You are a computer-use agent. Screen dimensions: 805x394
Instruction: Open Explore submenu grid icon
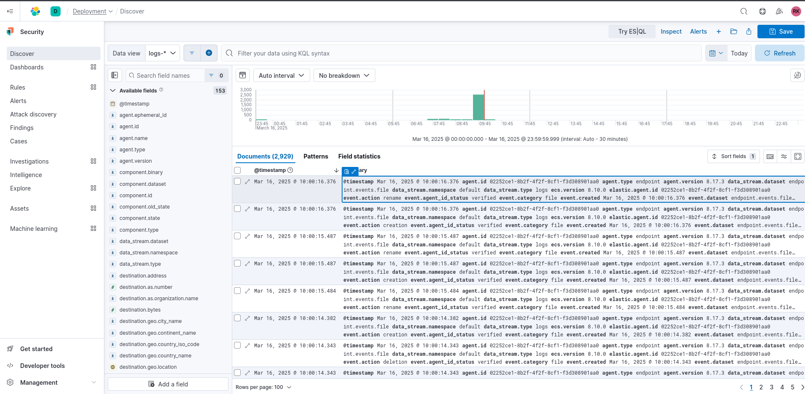[93, 188]
